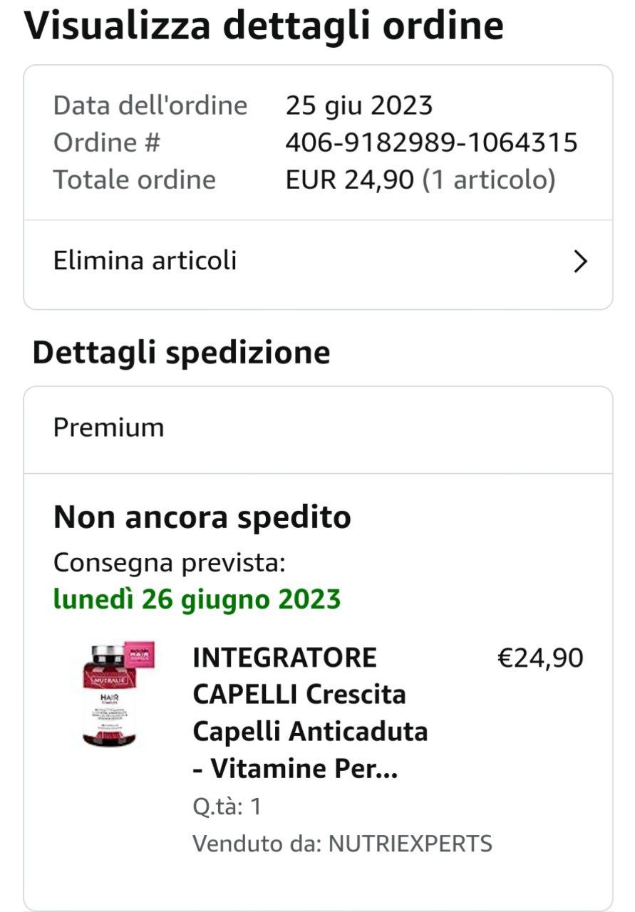Viewport: 635px width, 912px height.
Task: Open the hair supplement bottle thumbnail
Action: coord(118,694)
